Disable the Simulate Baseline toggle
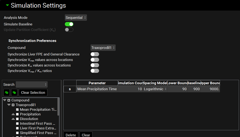240x137 pixels. click(69, 24)
